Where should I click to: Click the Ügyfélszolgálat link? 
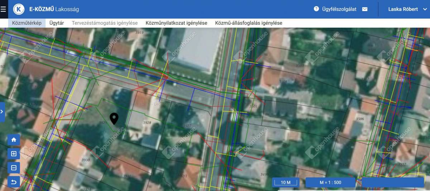pyautogui.click(x=339, y=9)
